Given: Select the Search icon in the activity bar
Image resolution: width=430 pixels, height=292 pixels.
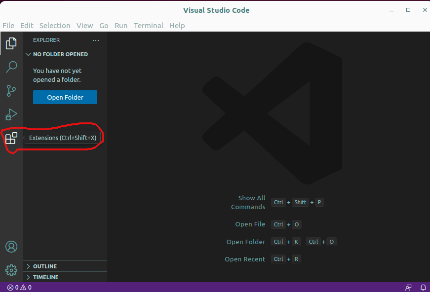Looking at the screenshot, I should pos(11,67).
